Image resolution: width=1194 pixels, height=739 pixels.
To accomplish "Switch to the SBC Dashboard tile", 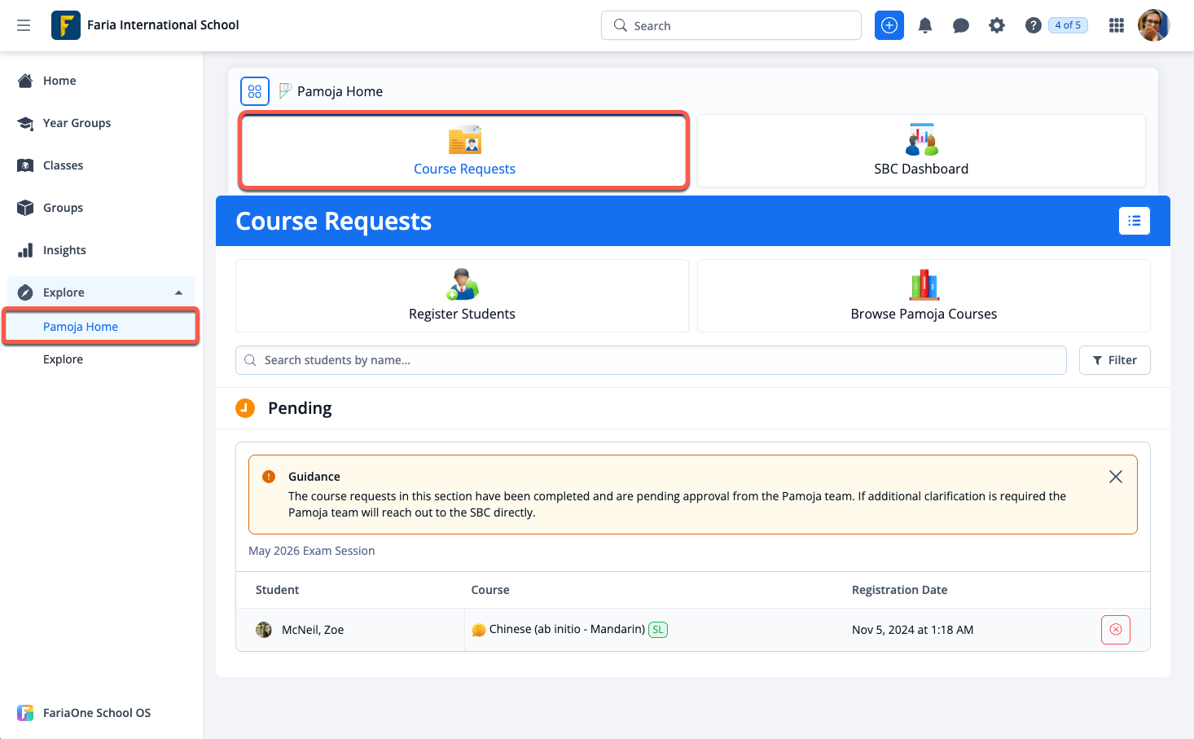I will 920,152.
